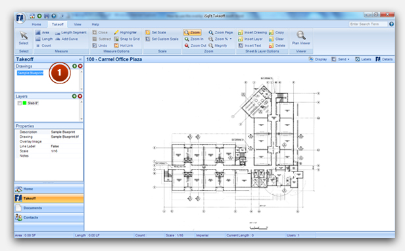Click the green Slab 8" color swatch
This screenshot has height=251, width=405.
(x=24, y=103)
